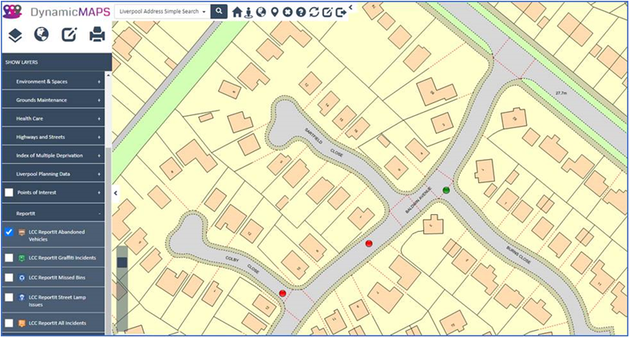Expand Grounds Maintenance plus sign
The width and height of the screenshot is (630, 338).
[x=99, y=100]
